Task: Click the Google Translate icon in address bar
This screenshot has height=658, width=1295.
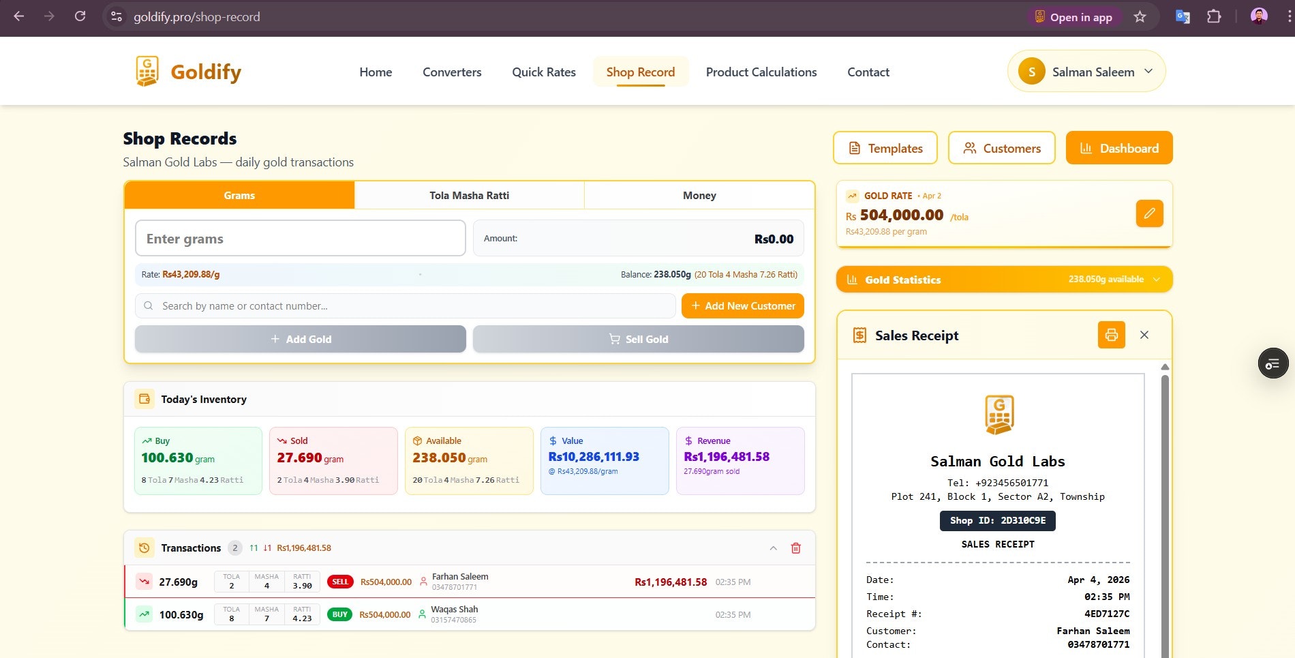Action: (1183, 17)
